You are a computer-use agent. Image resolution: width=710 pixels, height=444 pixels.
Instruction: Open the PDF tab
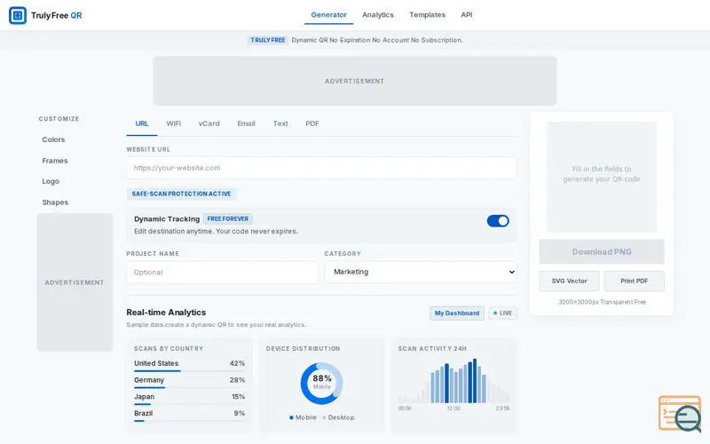pos(312,123)
